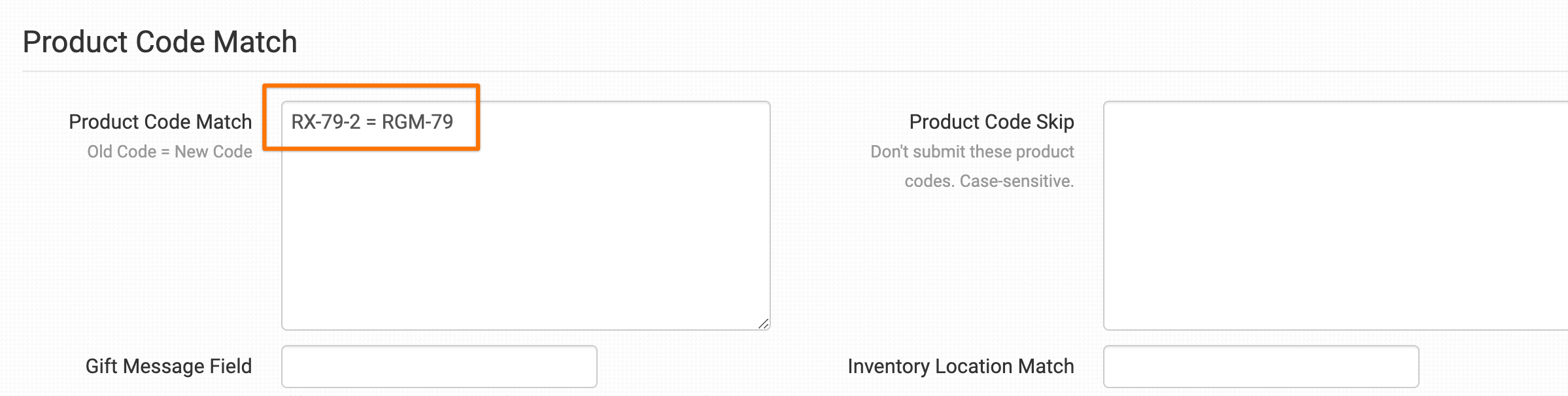This screenshot has width=1568, height=396.
Task: Place cursor after RGM-79 in the text area
Action: [x=458, y=121]
